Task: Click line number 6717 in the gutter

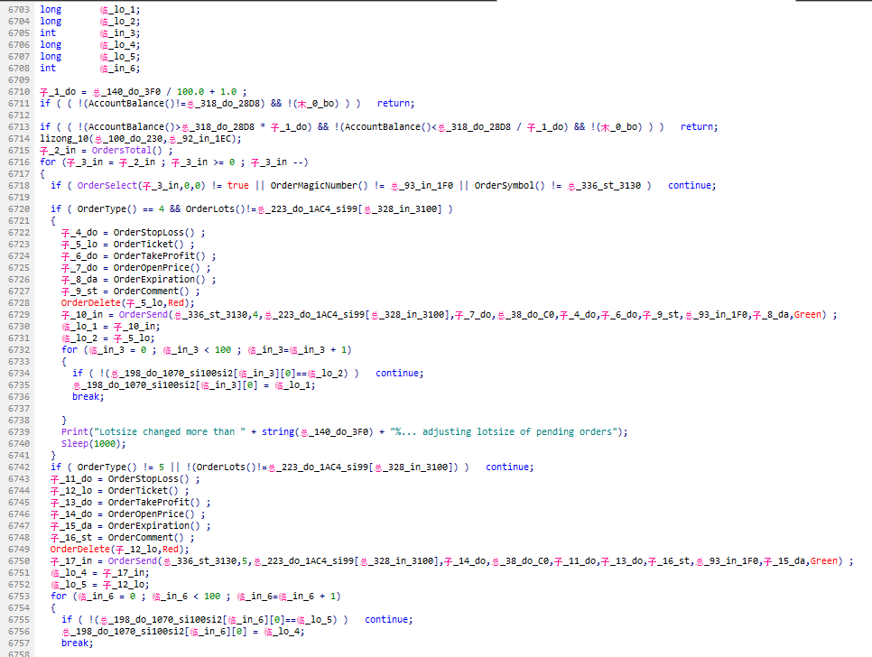Action: coord(19,174)
